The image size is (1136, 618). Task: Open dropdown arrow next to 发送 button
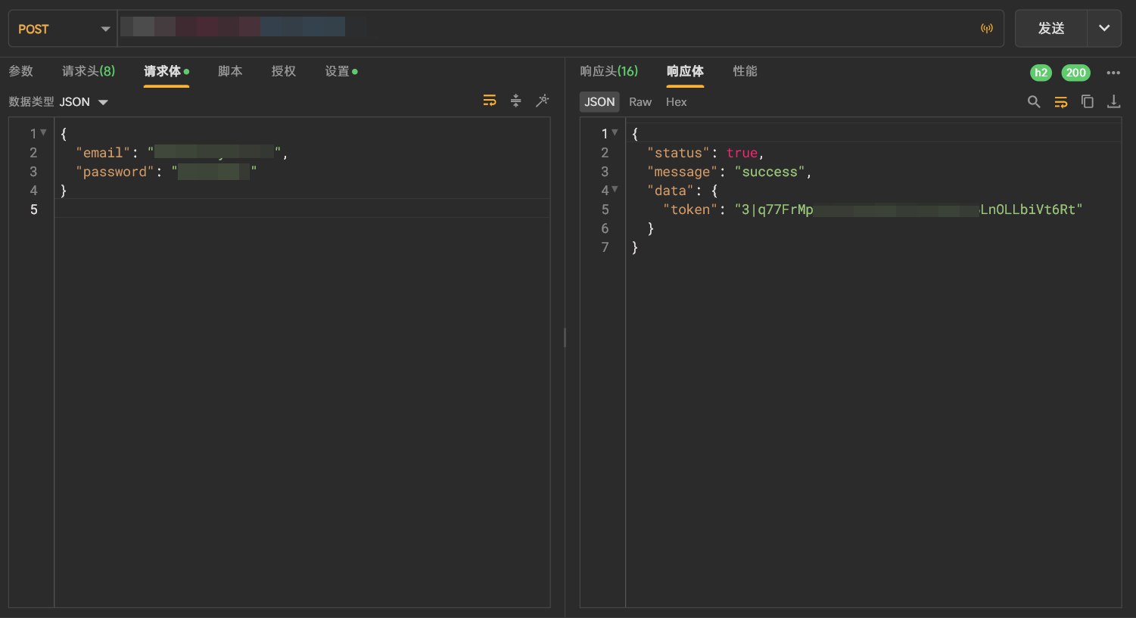coord(1104,29)
